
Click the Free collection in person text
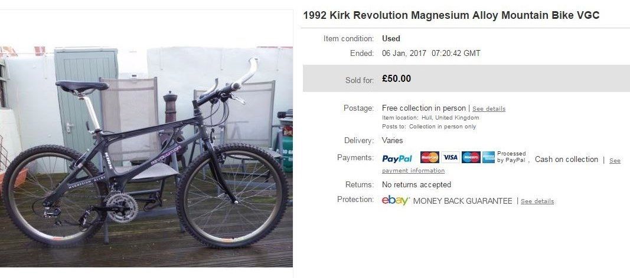(424, 108)
